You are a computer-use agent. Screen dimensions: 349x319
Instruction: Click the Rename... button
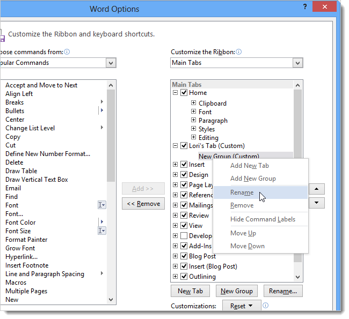283,291
